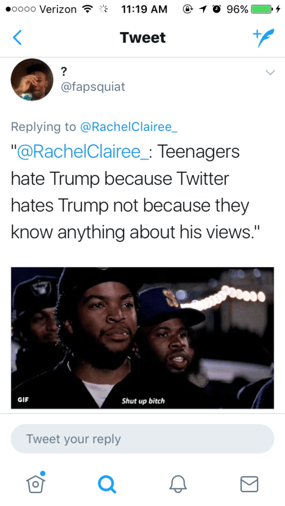The width and height of the screenshot is (285, 506).
Task: Open the Home tab icon
Action: 36,483
